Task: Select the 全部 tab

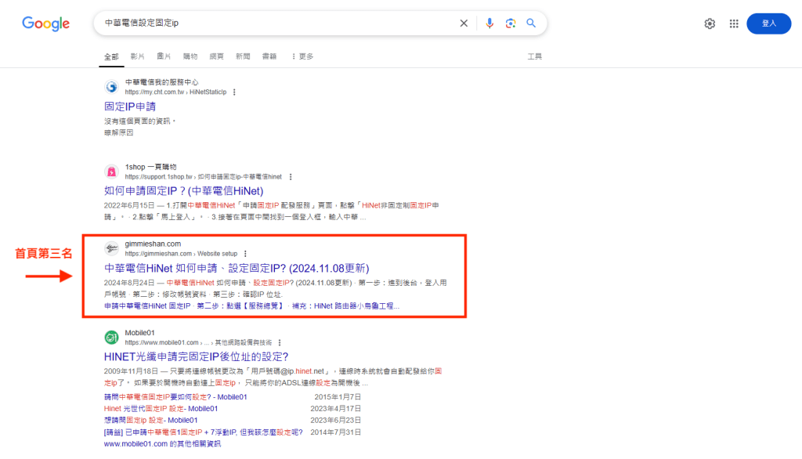Action: pyautogui.click(x=111, y=56)
